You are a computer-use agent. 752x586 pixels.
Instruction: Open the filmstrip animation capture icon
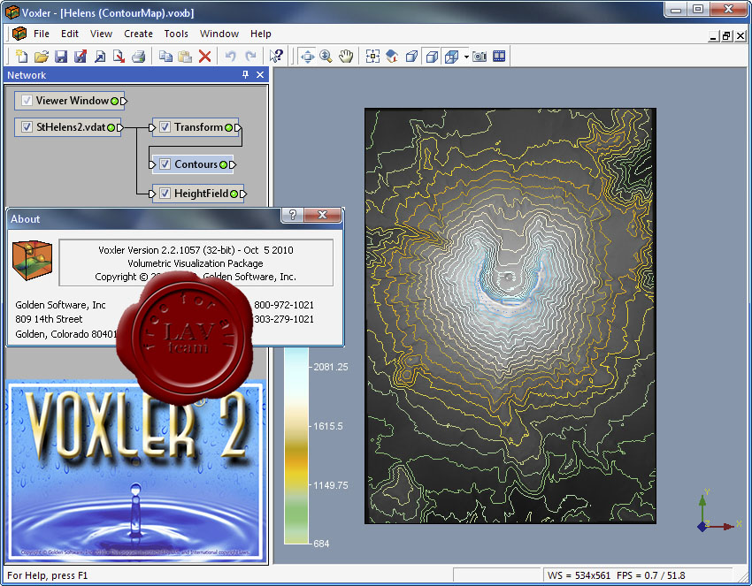499,57
